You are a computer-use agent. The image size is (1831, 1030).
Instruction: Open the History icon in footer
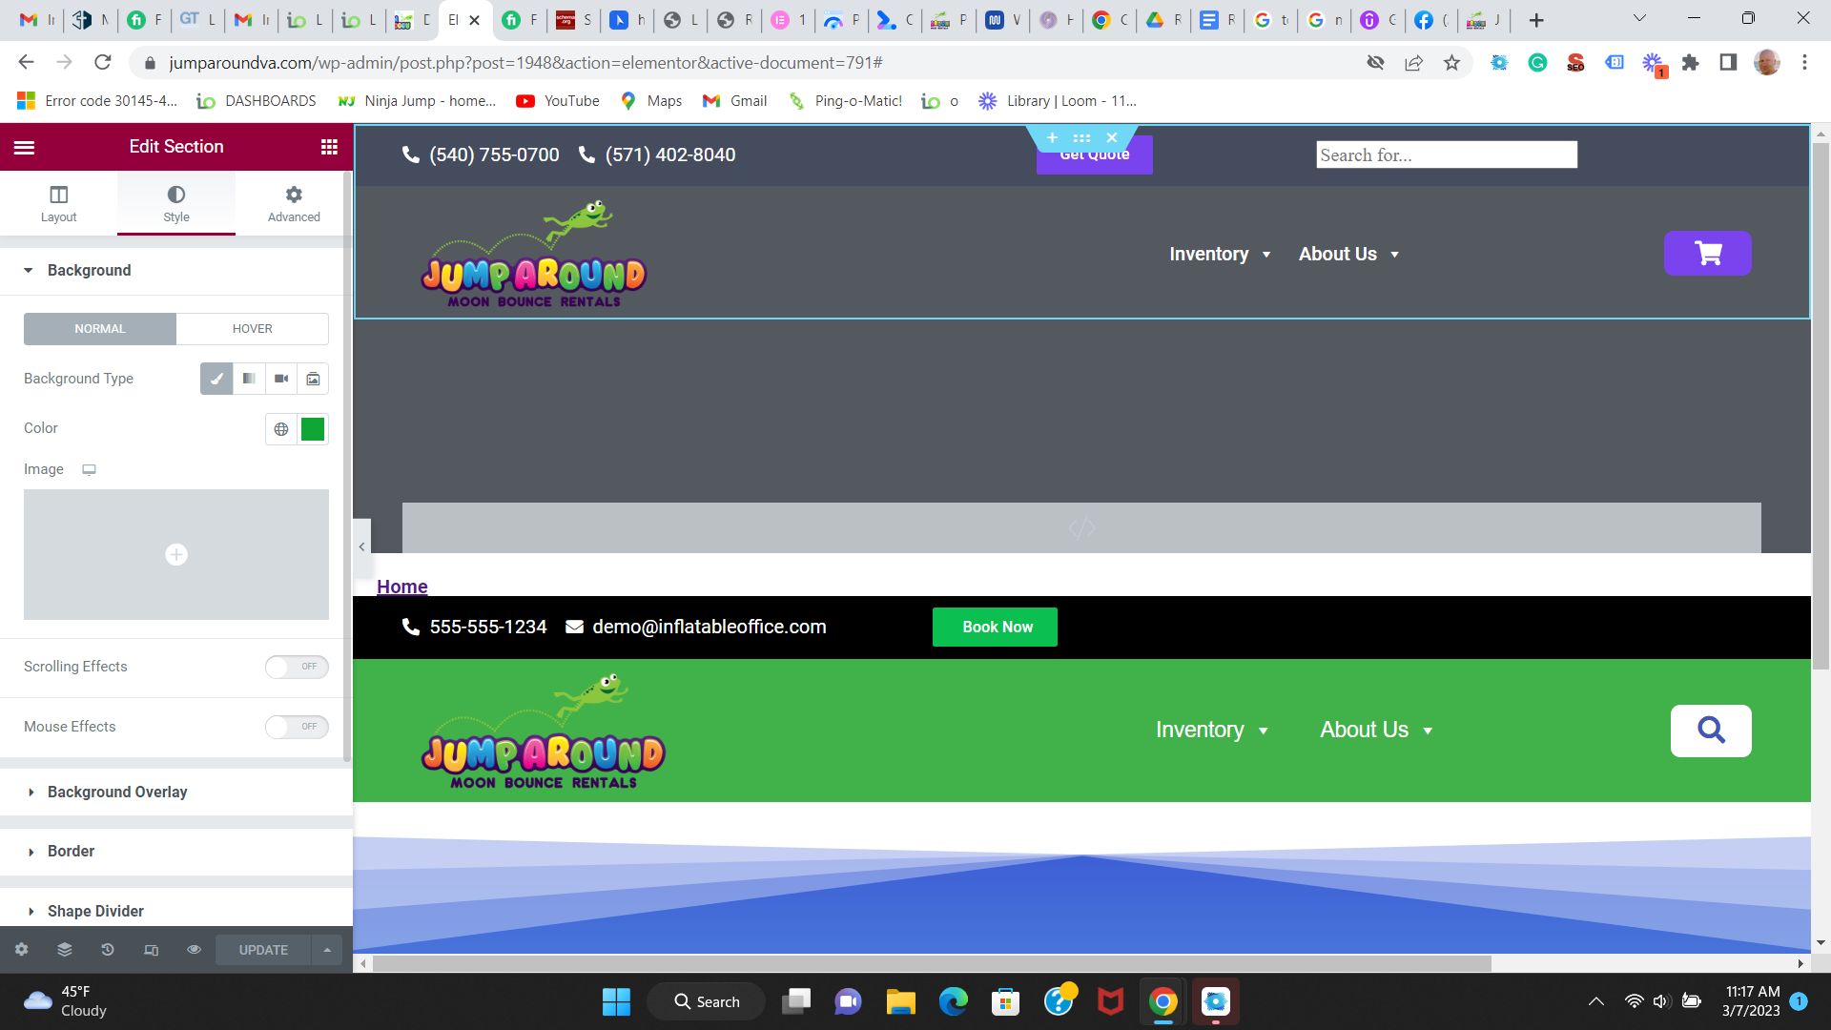click(108, 950)
